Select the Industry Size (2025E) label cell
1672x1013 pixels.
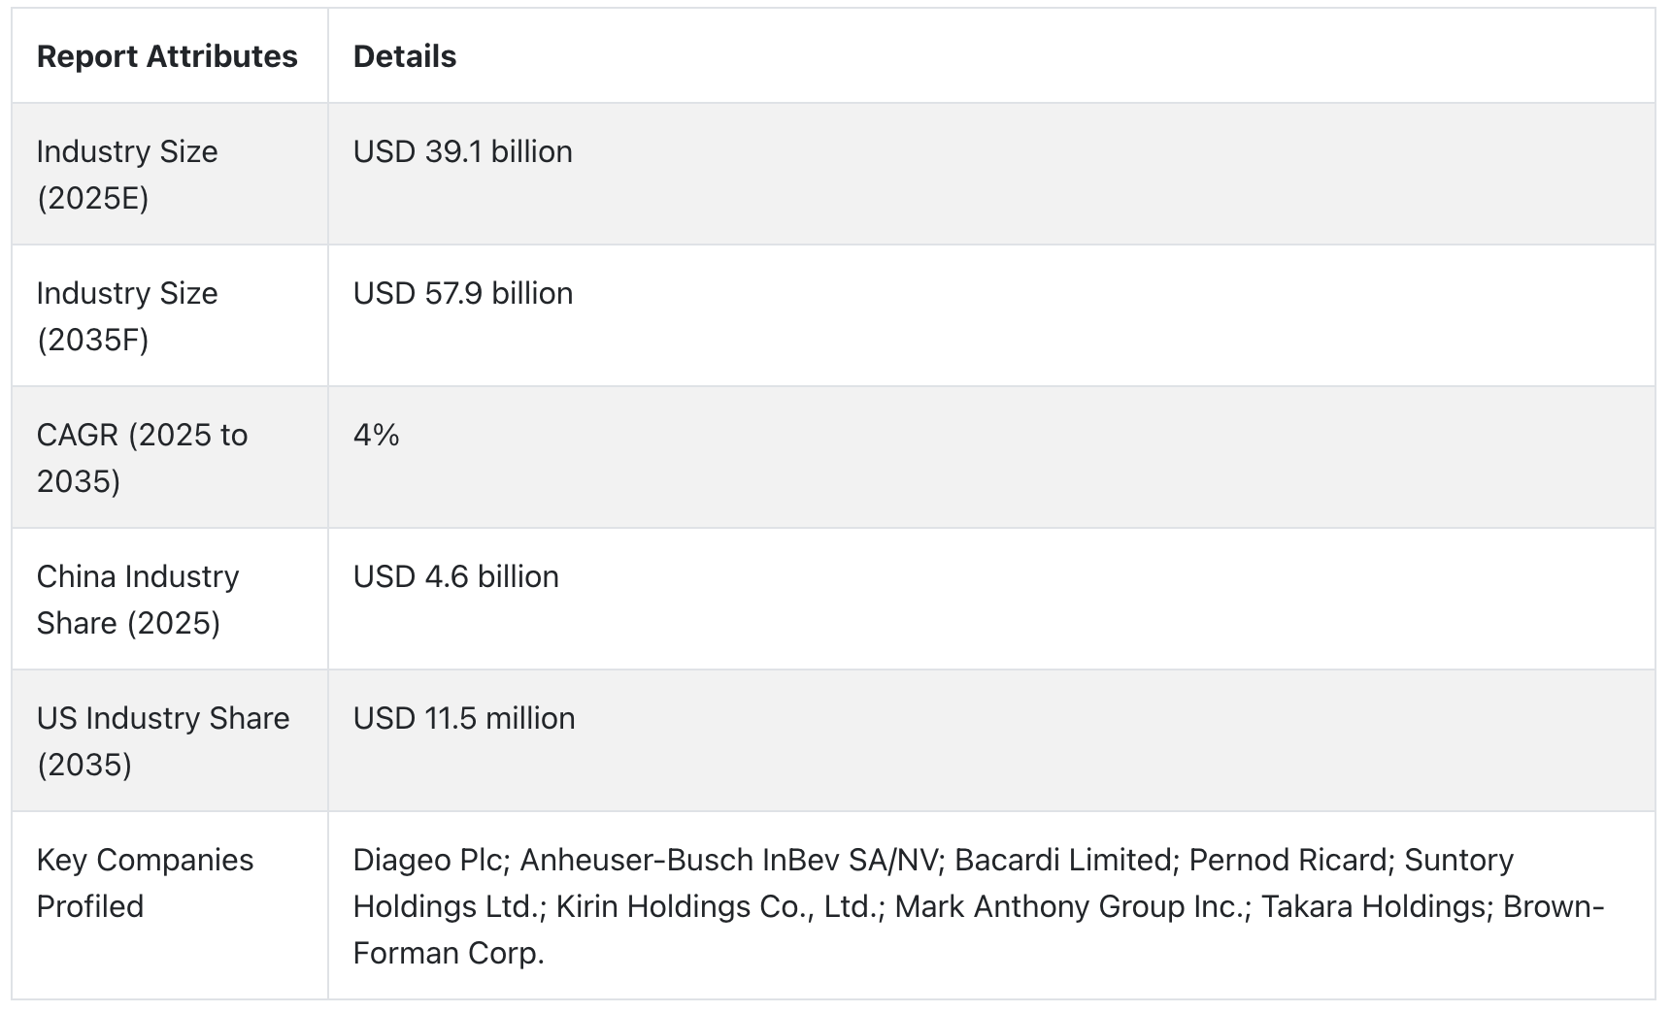[169, 175]
